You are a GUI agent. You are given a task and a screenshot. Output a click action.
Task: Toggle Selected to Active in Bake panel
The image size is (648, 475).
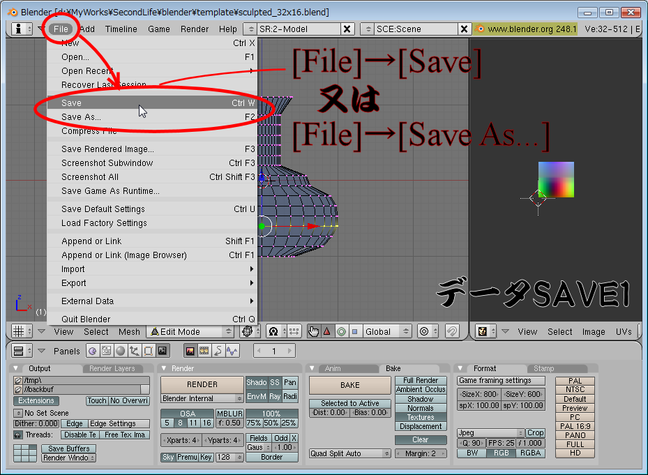[x=350, y=403]
